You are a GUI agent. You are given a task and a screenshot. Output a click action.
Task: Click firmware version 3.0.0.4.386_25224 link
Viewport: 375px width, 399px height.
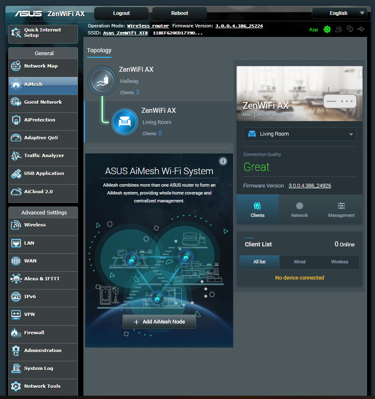239,26
